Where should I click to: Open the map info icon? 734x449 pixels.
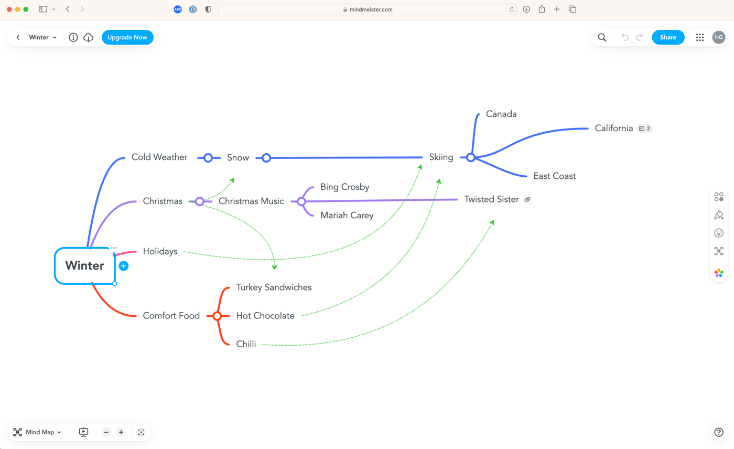[73, 37]
